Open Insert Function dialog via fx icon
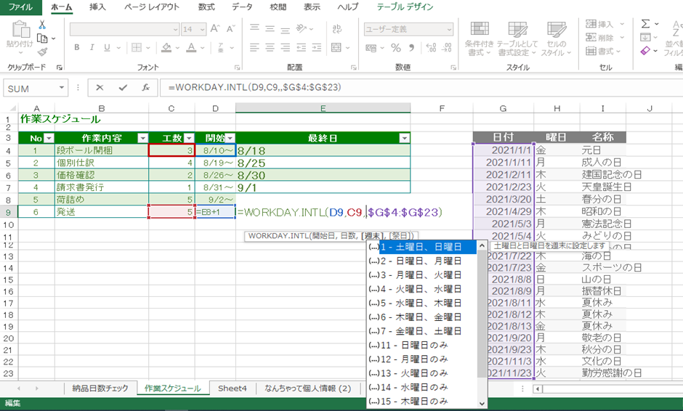This screenshot has width=683, height=411. click(145, 87)
